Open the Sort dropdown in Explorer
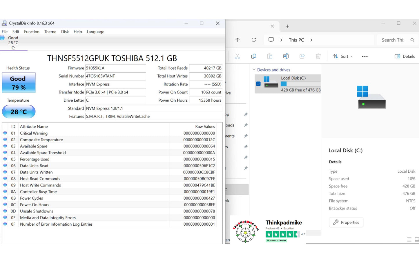 point(342,56)
